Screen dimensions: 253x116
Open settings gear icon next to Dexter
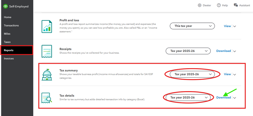tap(200, 5)
